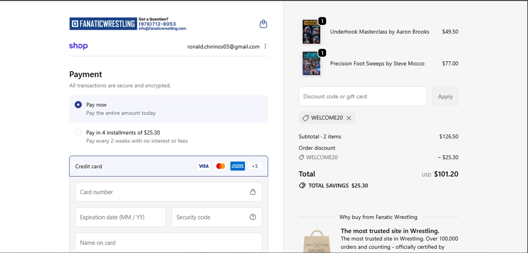Screen dimensions: 528x253
Task: Focus the Name on card field
Action: point(169,242)
